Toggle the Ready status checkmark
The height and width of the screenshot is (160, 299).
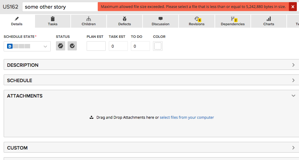pyautogui.click(x=72, y=46)
